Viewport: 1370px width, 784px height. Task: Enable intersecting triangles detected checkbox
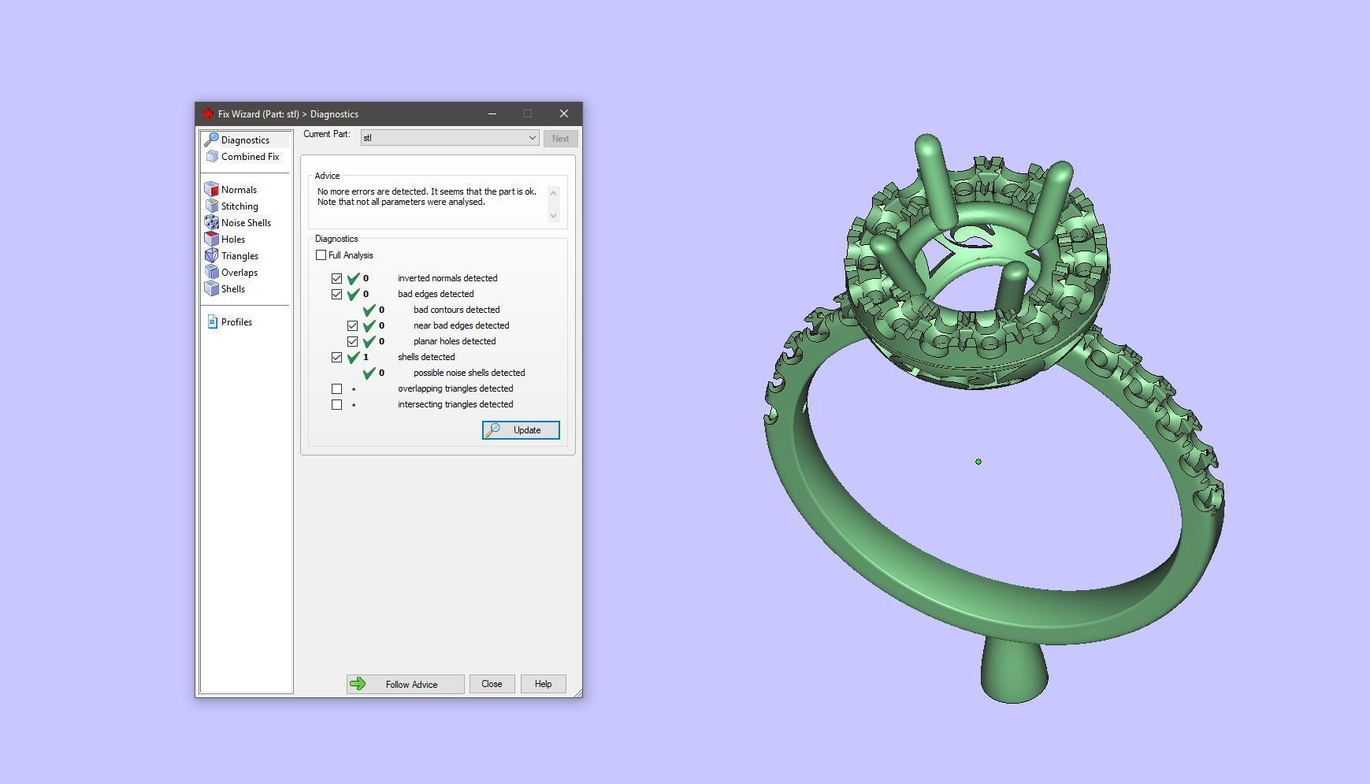tap(337, 404)
